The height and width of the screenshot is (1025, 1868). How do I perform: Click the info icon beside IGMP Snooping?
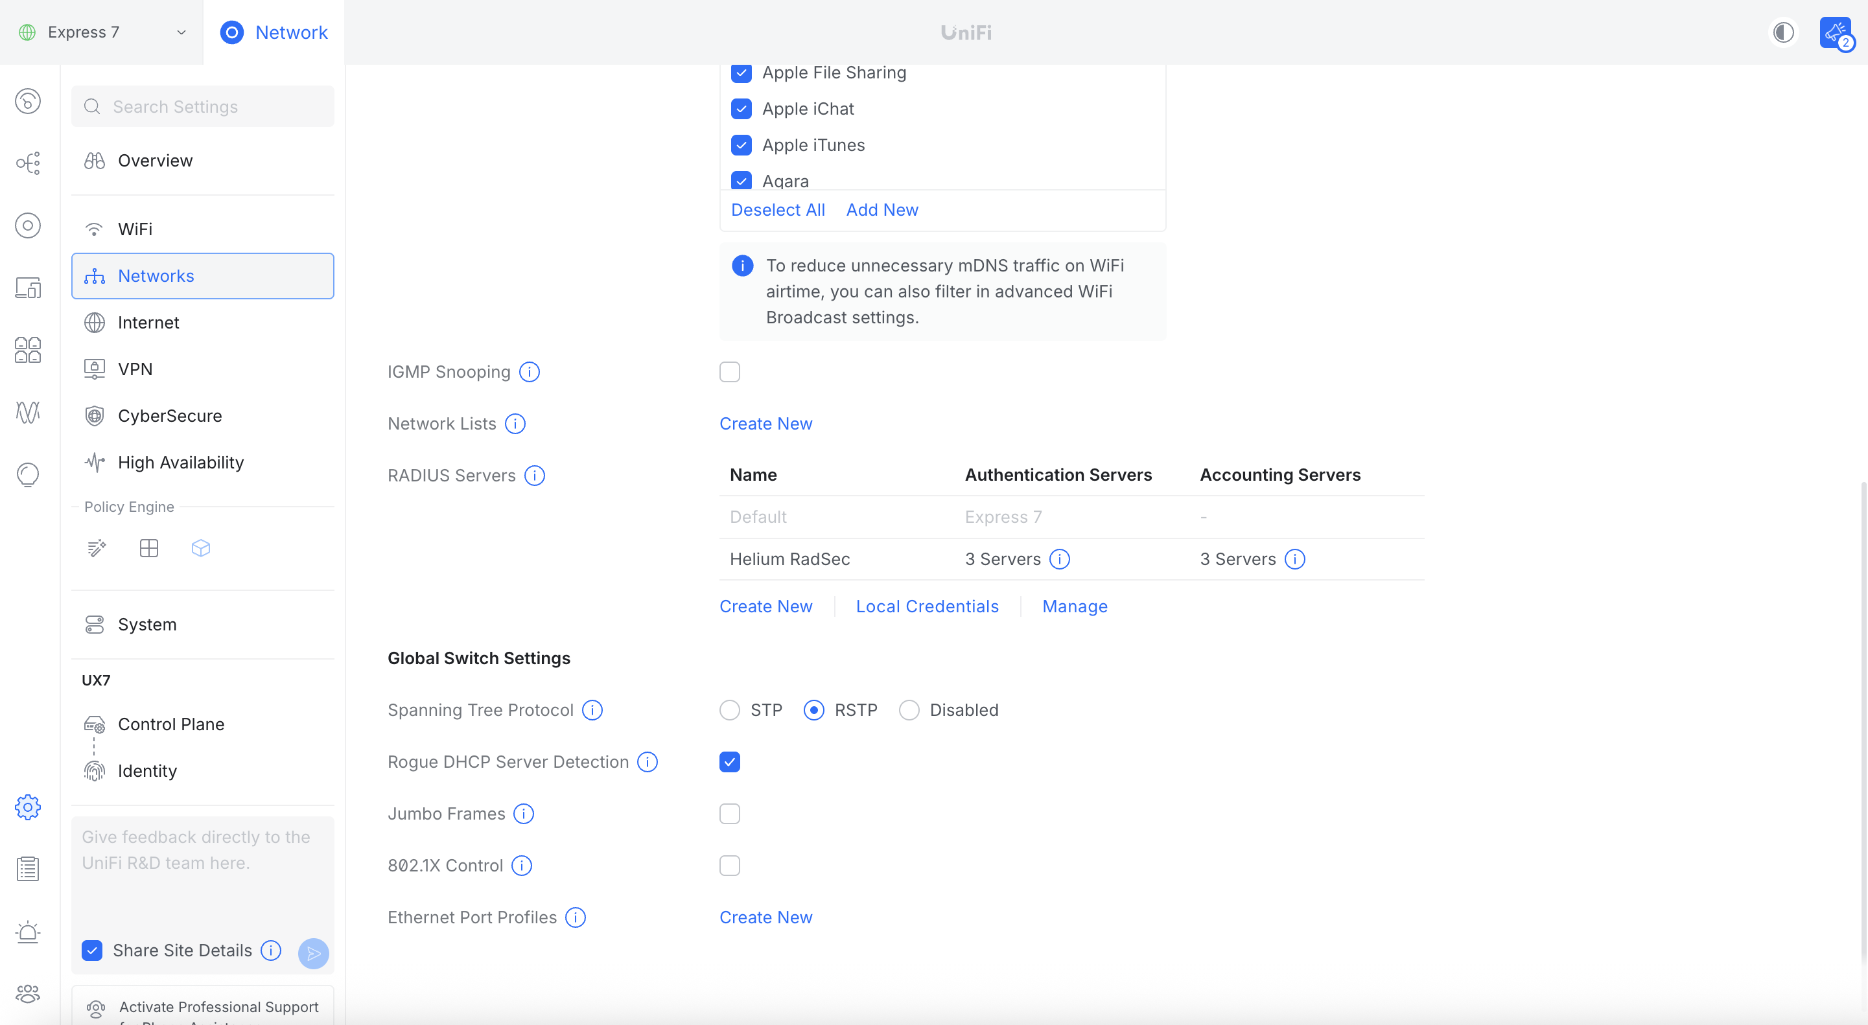pos(530,372)
